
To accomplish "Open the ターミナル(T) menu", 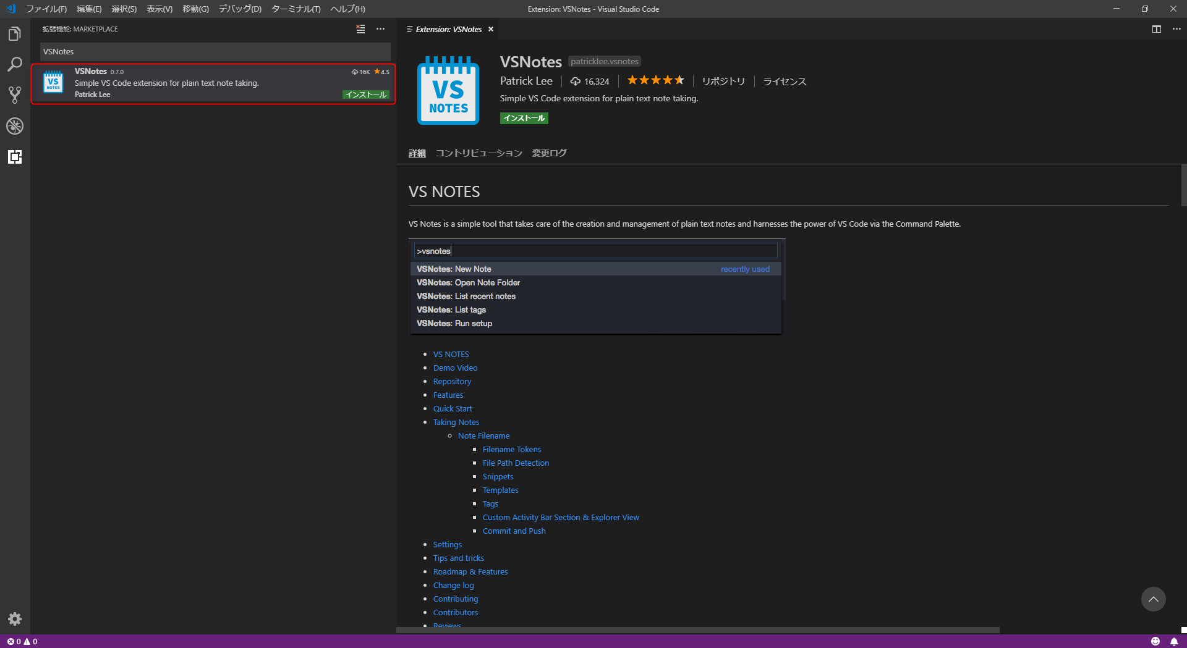I will pos(296,9).
